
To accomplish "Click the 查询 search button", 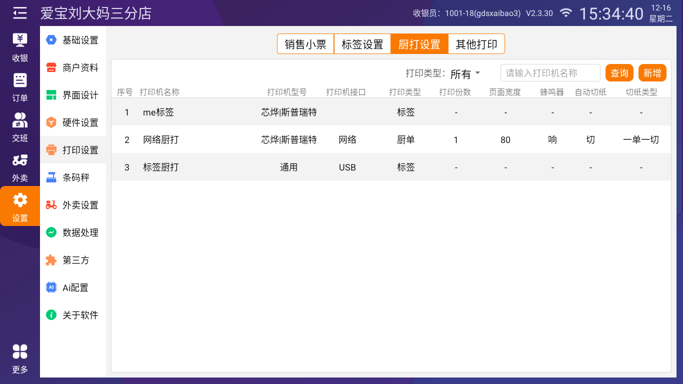I will (x=619, y=73).
